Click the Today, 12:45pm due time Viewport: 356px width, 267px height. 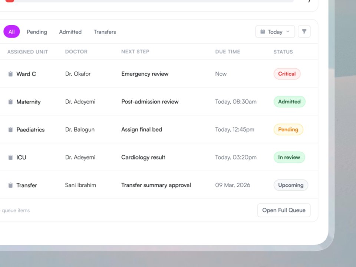click(235, 129)
